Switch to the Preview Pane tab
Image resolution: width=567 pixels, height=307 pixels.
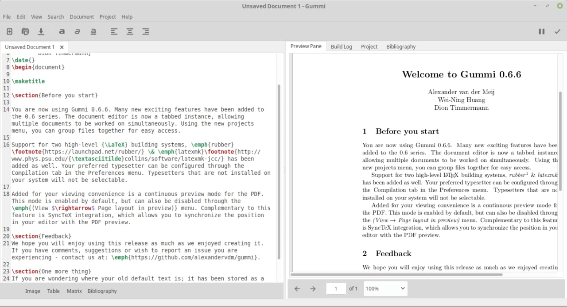[x=306, y=46]
